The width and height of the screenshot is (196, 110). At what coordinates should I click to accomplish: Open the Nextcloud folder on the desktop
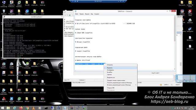tap(27, 73)
